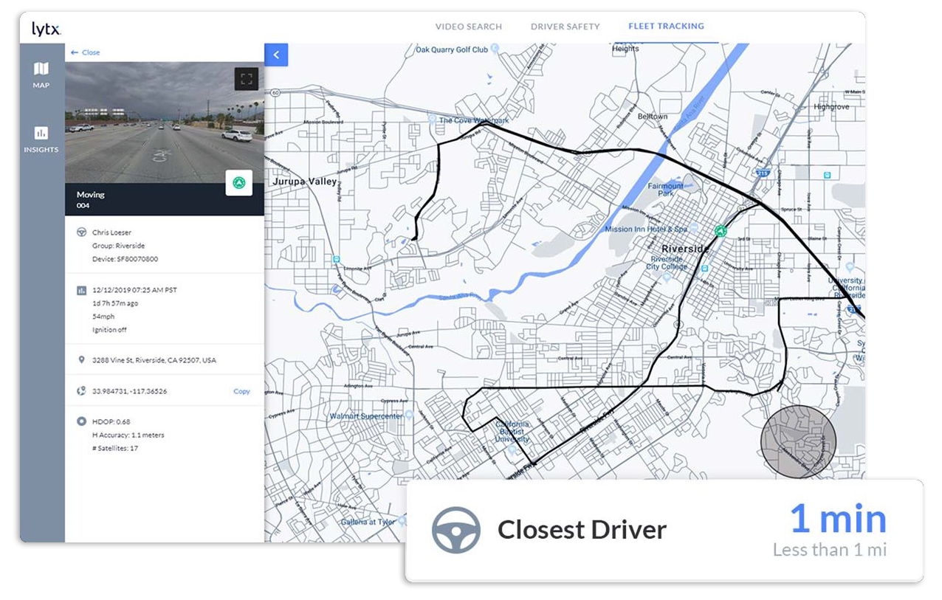The width and height of the screenshot is (942, 600).
Task: Open the Insights section in sidebar
Action: [41, 139]
